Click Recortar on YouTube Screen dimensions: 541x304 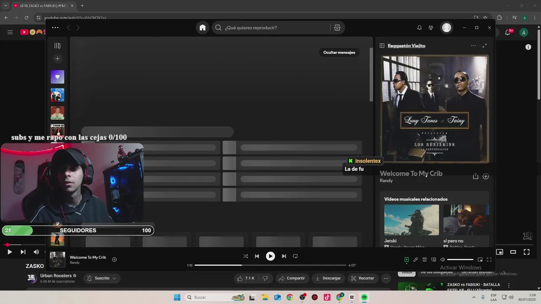coord(363,278)
